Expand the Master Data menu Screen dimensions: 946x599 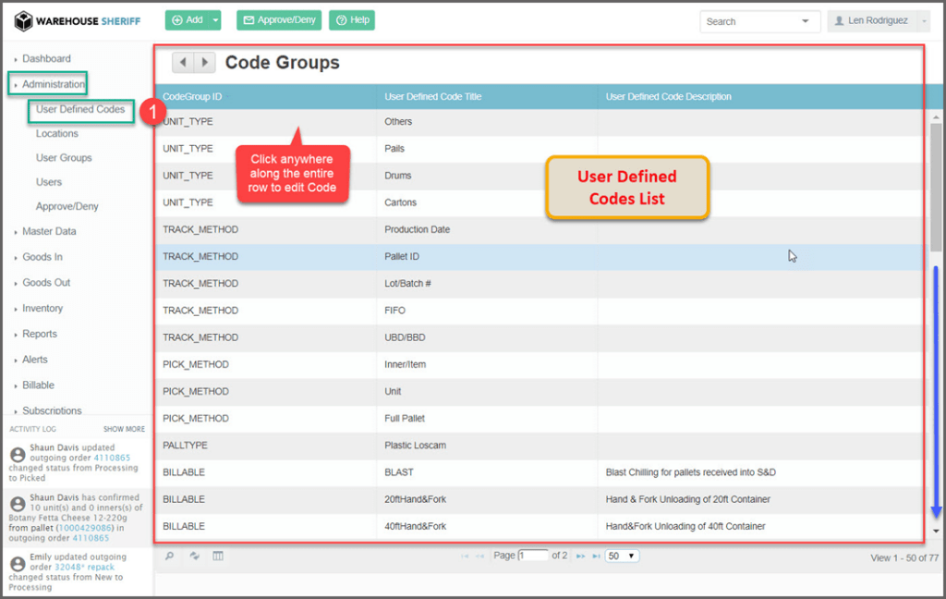(49, 231)
